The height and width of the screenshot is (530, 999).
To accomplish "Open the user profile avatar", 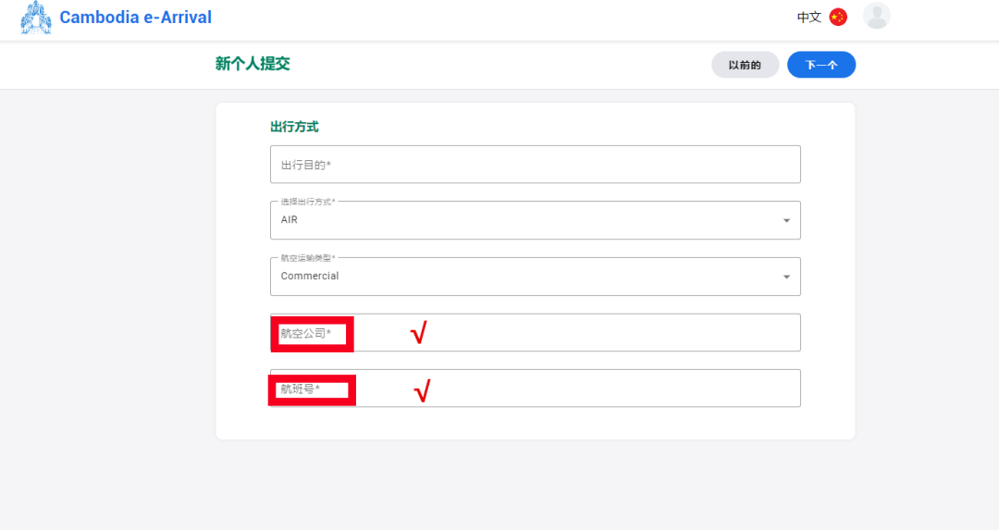I will click(x=876, y=16).
